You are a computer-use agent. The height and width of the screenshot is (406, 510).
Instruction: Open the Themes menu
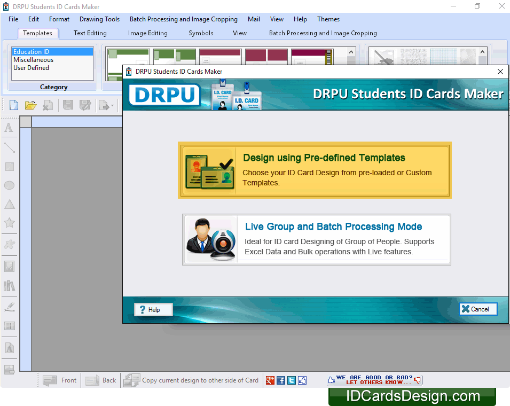pos(328,19)
